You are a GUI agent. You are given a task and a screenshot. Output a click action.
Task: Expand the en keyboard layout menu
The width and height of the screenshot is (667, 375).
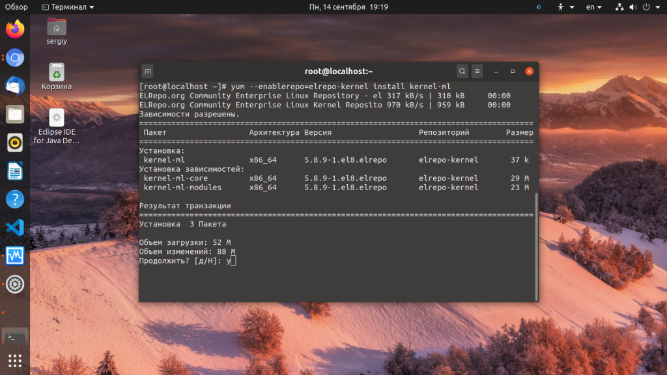pos(594,7)
